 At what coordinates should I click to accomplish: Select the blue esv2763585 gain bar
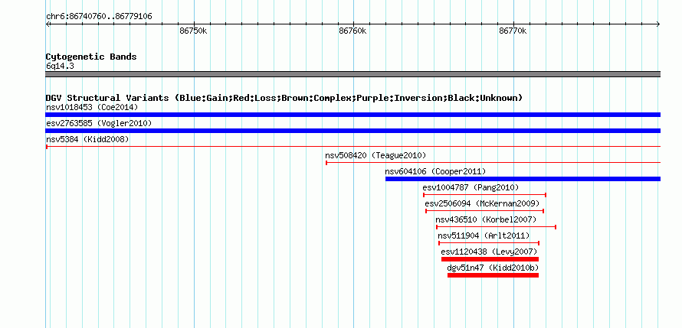click(352, 131)
